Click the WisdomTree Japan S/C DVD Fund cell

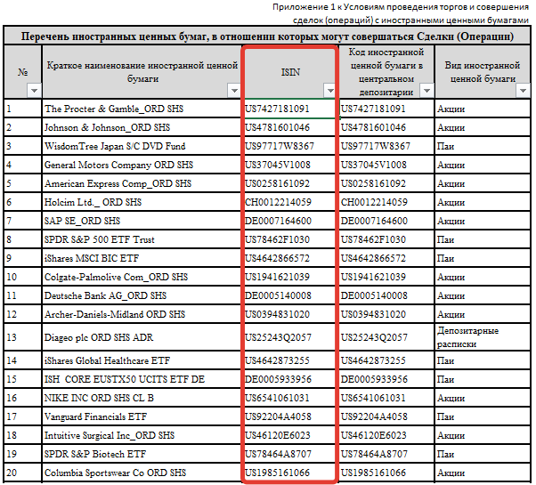(x=141, y=146)
